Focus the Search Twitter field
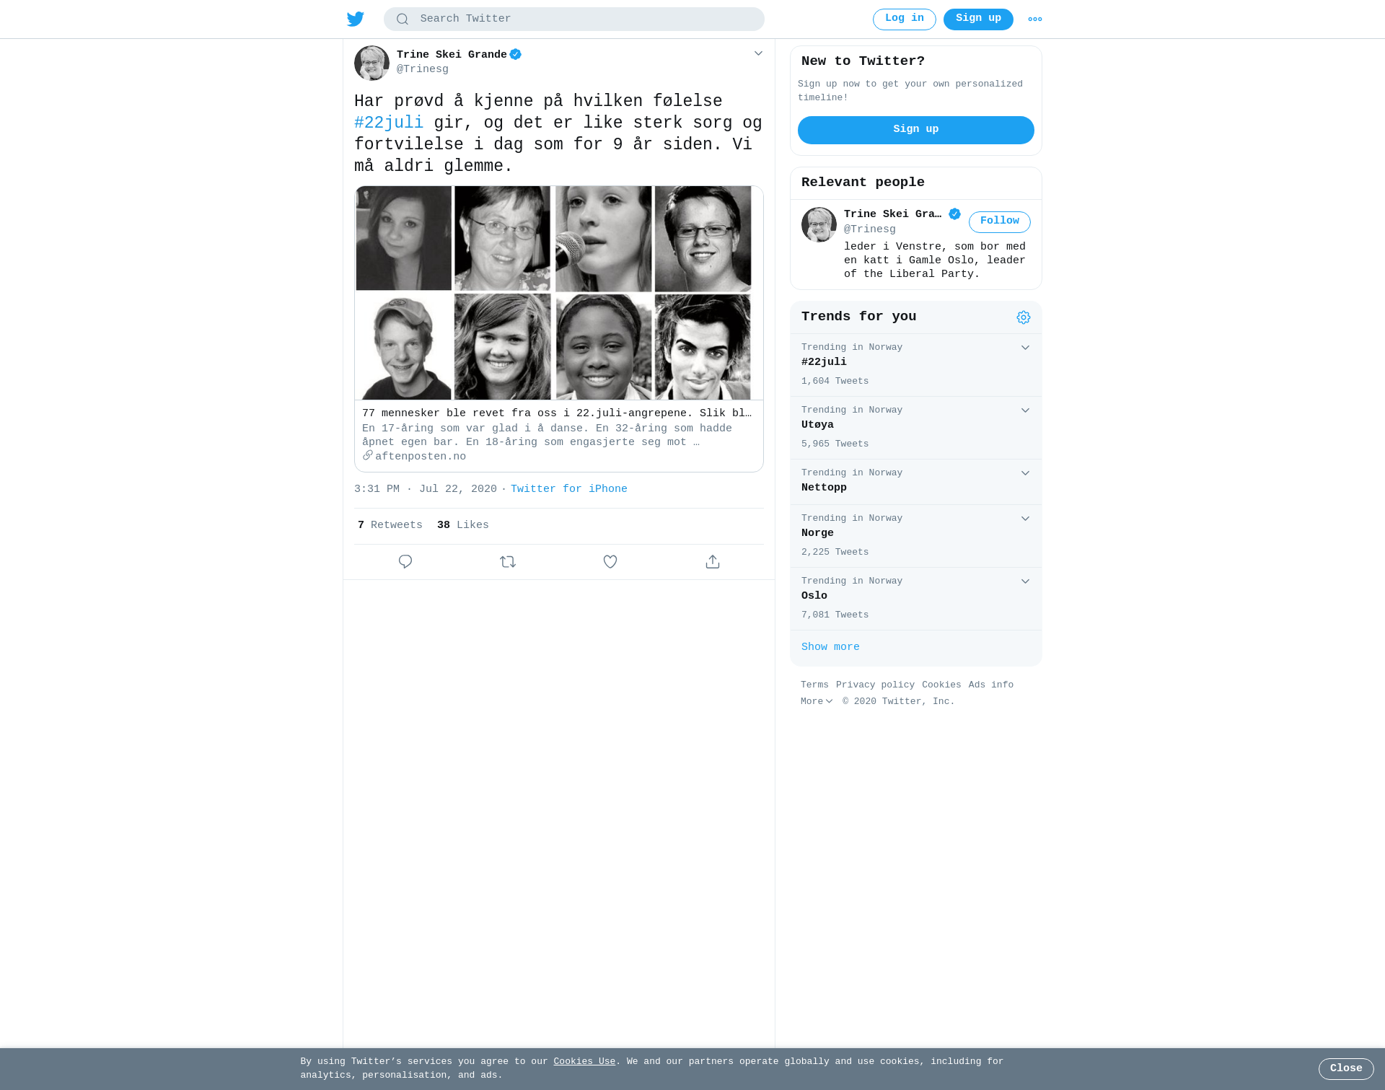 tap(574, 19)
